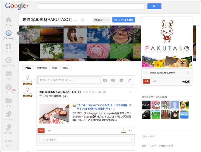The image size is (201, 152).
Task: Click the +1 button on profile card
Action: 146,81
